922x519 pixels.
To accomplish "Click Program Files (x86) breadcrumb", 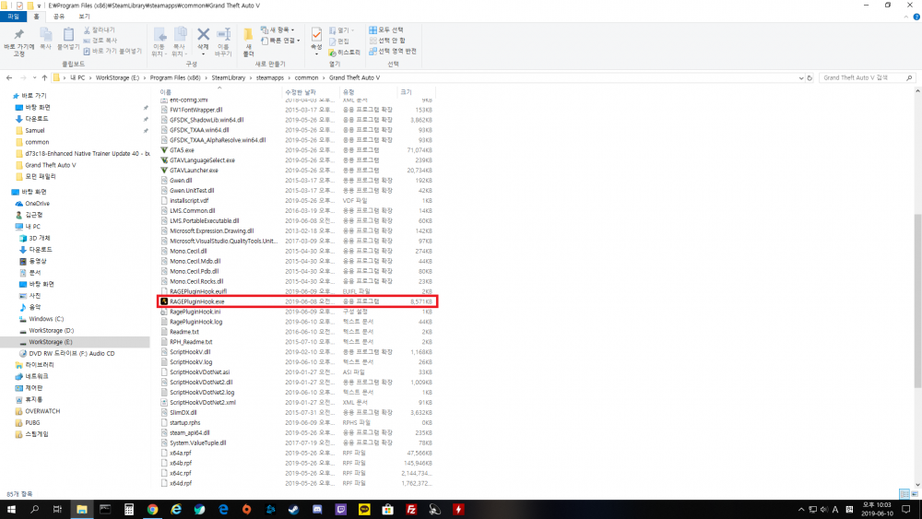I will coord(175,77).
